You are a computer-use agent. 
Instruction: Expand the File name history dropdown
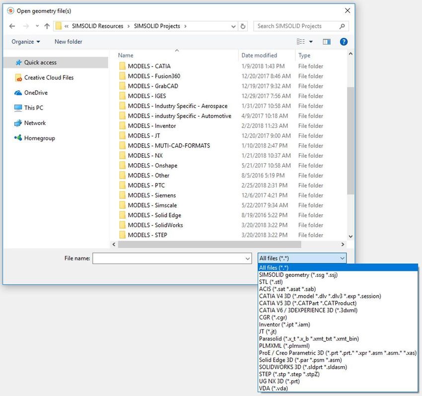(248, 259)
